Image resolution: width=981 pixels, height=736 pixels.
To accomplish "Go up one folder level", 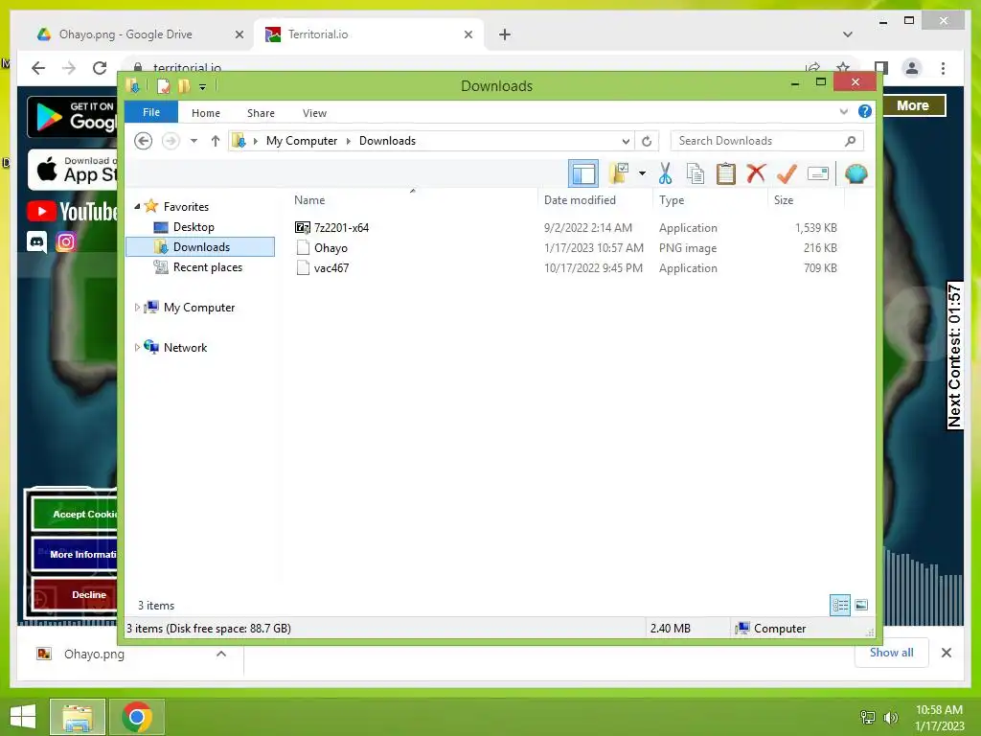I will [216, 141].
